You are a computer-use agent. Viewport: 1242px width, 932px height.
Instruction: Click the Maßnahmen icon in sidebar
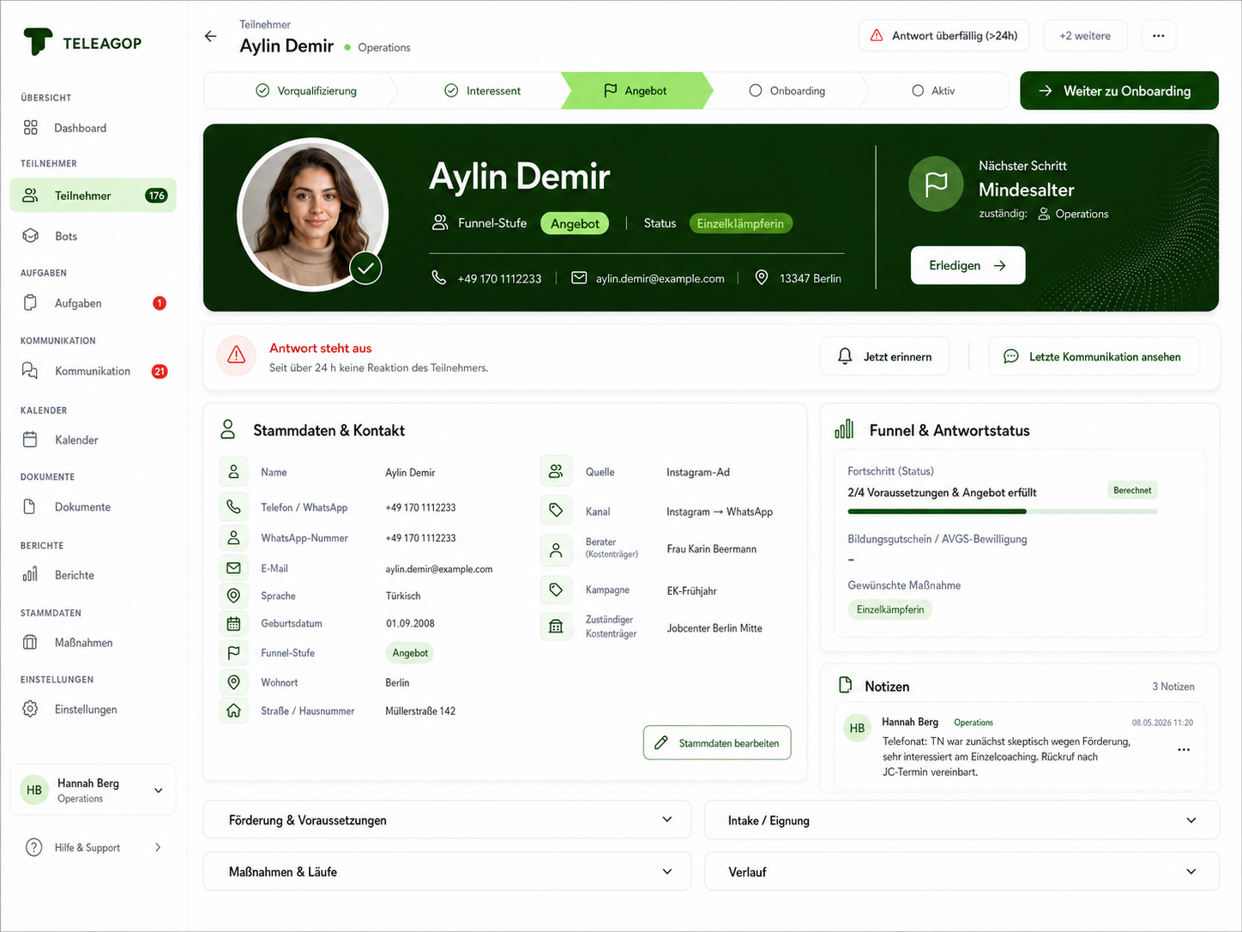30,642
